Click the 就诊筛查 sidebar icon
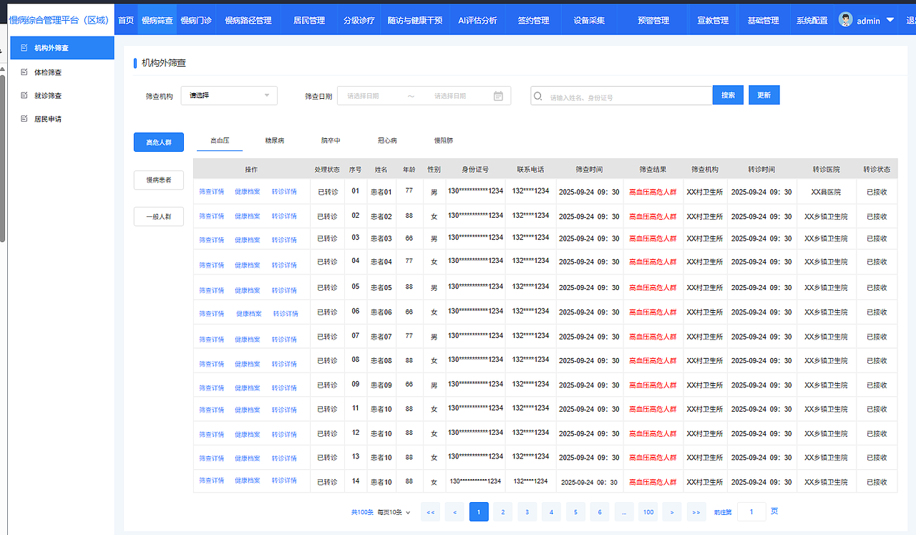The image size is (916, 535). click(24, 95)
